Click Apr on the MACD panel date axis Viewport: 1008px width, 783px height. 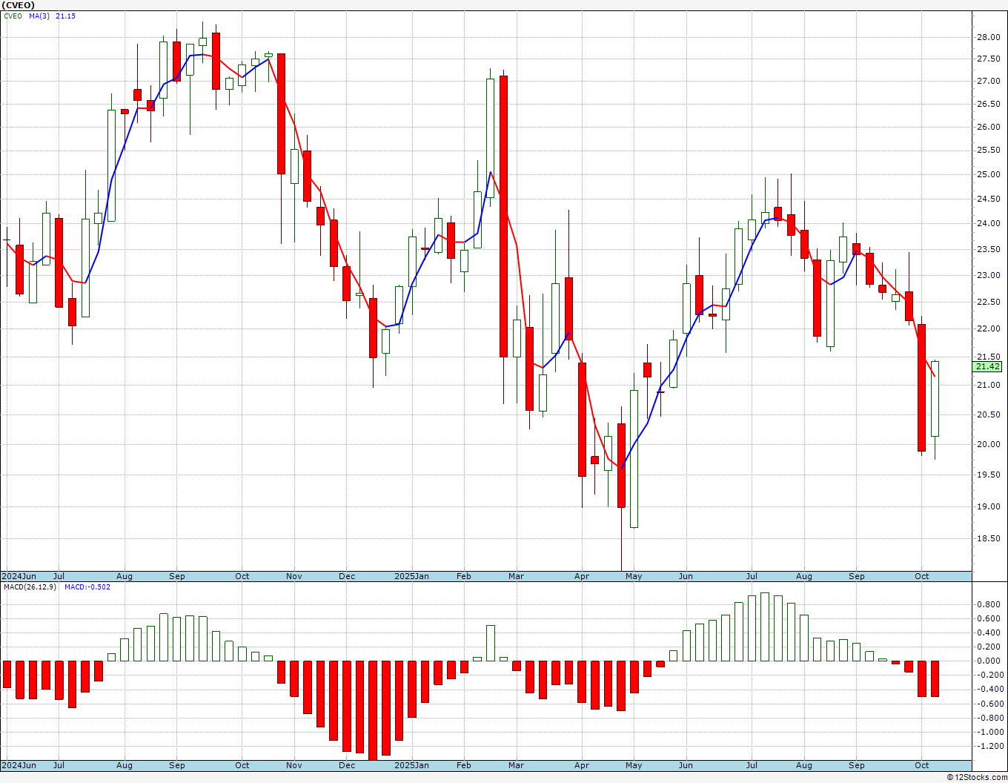tap(582, 765)
